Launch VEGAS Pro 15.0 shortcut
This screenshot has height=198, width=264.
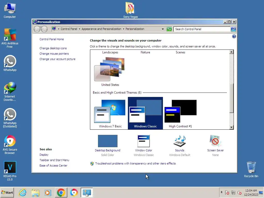tap(10, 171)
